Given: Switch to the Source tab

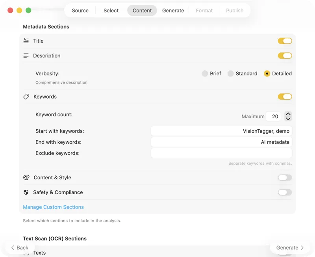Looking at the screenshot, I should point(80,11).
